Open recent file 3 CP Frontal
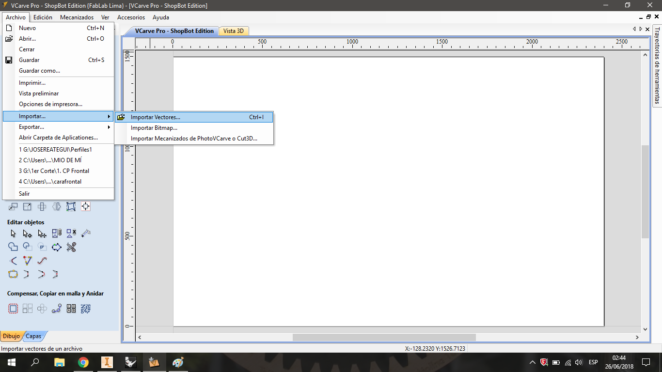Viewport: 662px width, 372px height. 58,171
